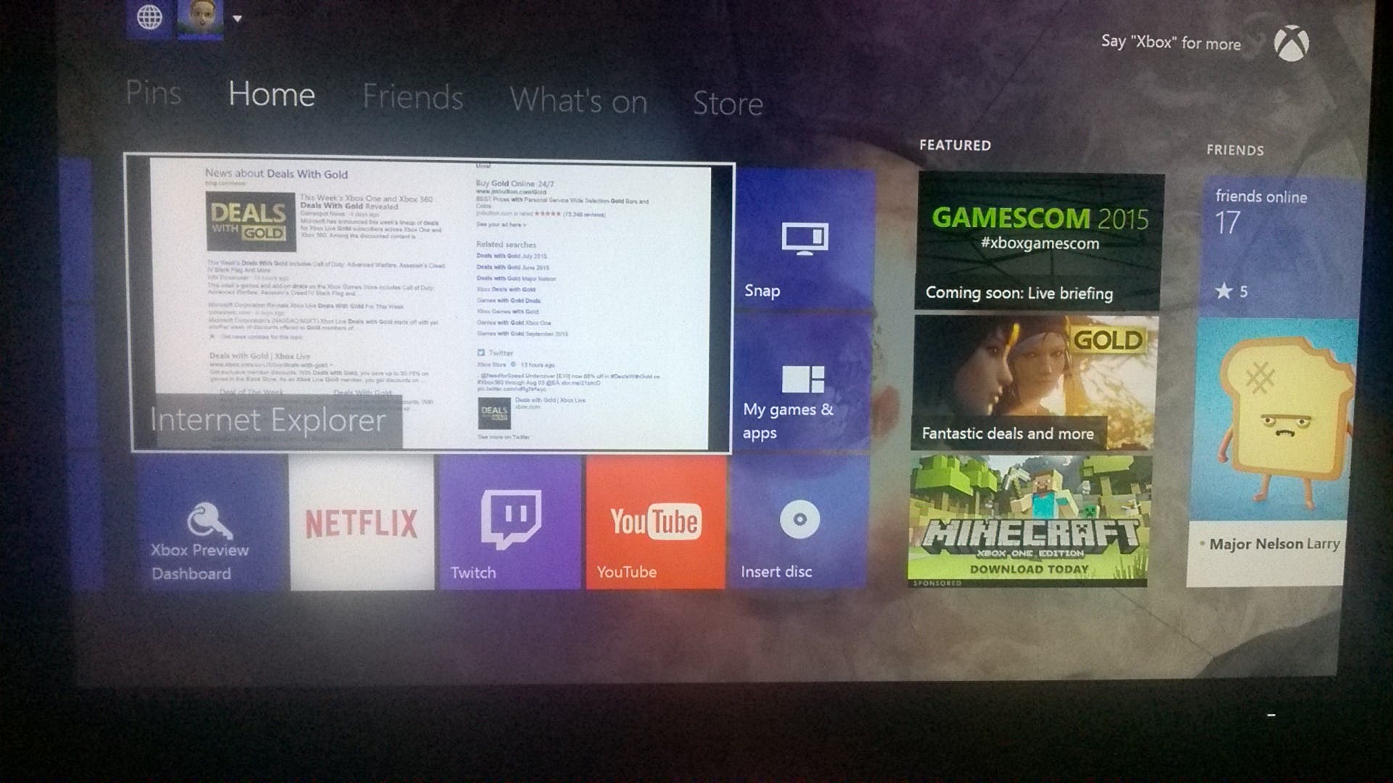Open Major Nelson Larry friend tile
This screenshot has height=783, width=1393.
[1270, 453]
